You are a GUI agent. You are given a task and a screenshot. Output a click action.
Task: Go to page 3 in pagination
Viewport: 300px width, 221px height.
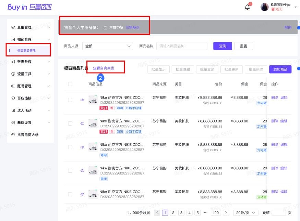181,213
